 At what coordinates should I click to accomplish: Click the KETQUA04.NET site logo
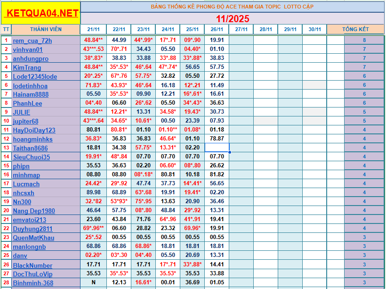click(x=40, y=13)
